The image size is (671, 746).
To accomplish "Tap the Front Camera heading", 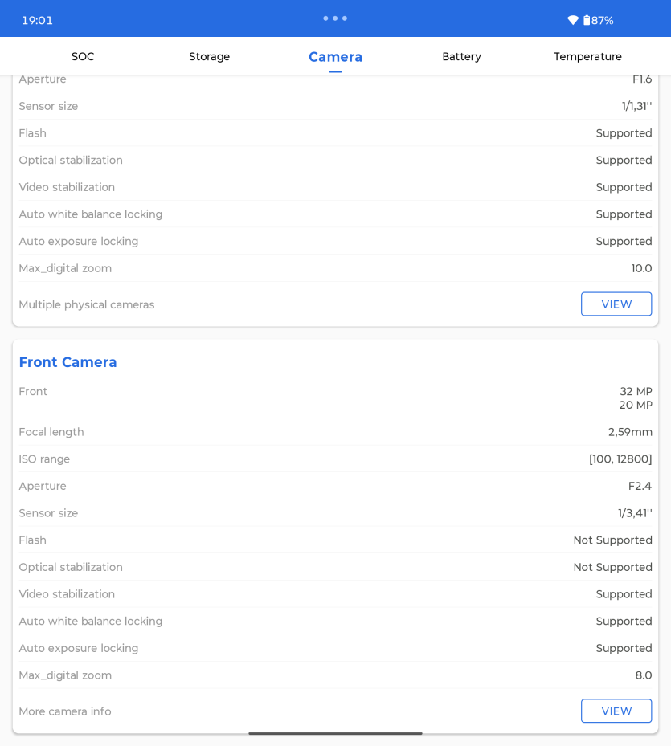I will pyautogui.click(x=68, y=362).
